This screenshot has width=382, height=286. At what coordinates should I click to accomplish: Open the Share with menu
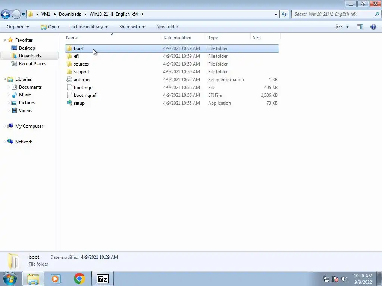132,27
